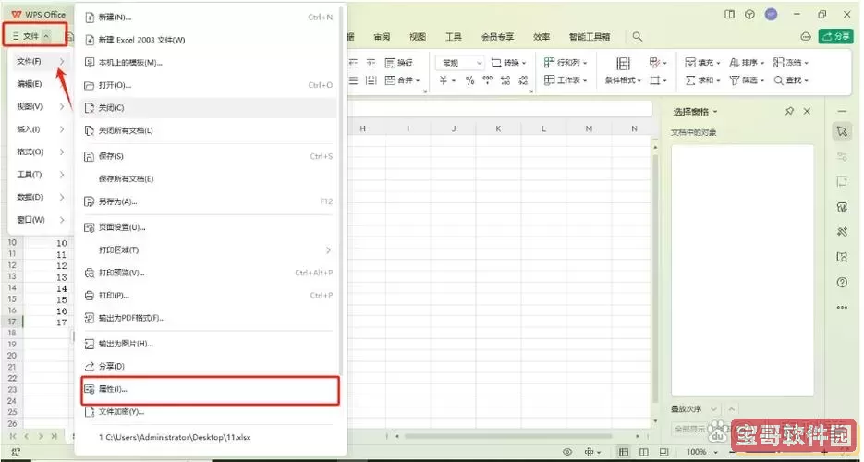Open the 智能工具箱 tab

[x=590, y=37]
